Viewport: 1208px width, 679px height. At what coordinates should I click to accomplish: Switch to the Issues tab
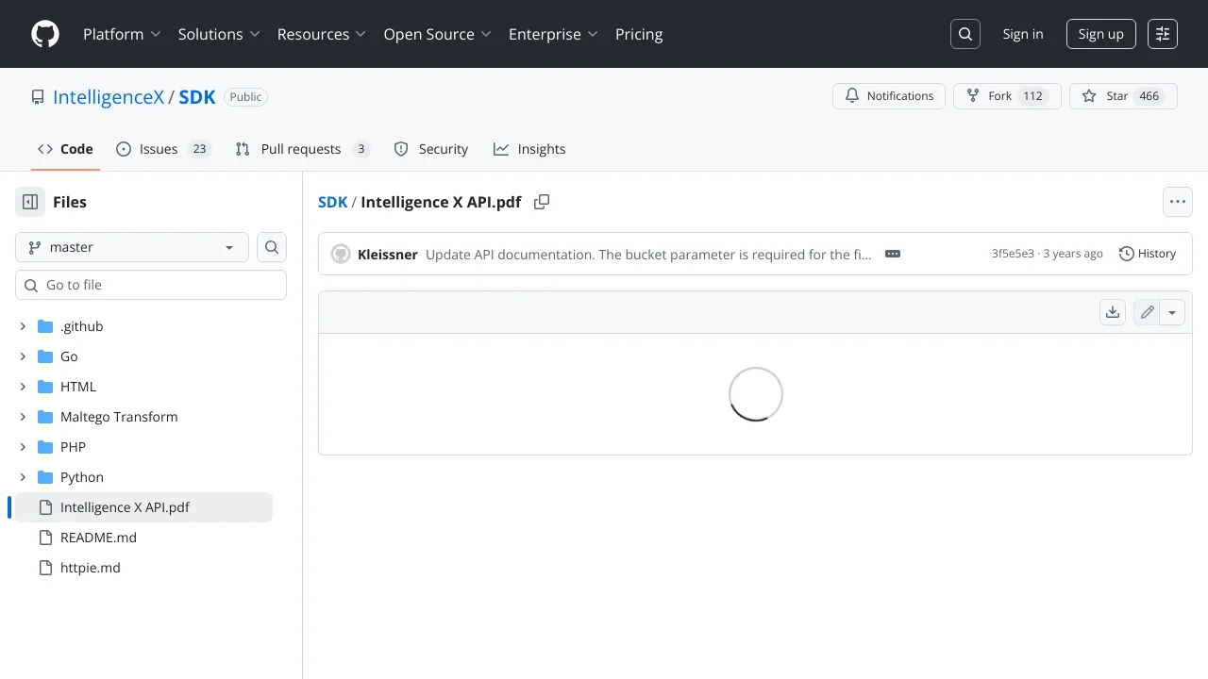(x=164, y=149)
